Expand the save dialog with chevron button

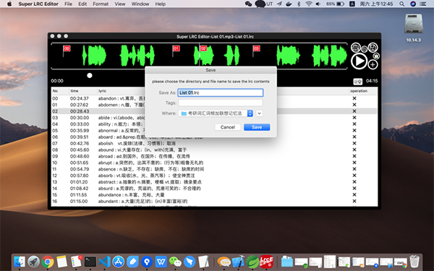pos(260,113)
